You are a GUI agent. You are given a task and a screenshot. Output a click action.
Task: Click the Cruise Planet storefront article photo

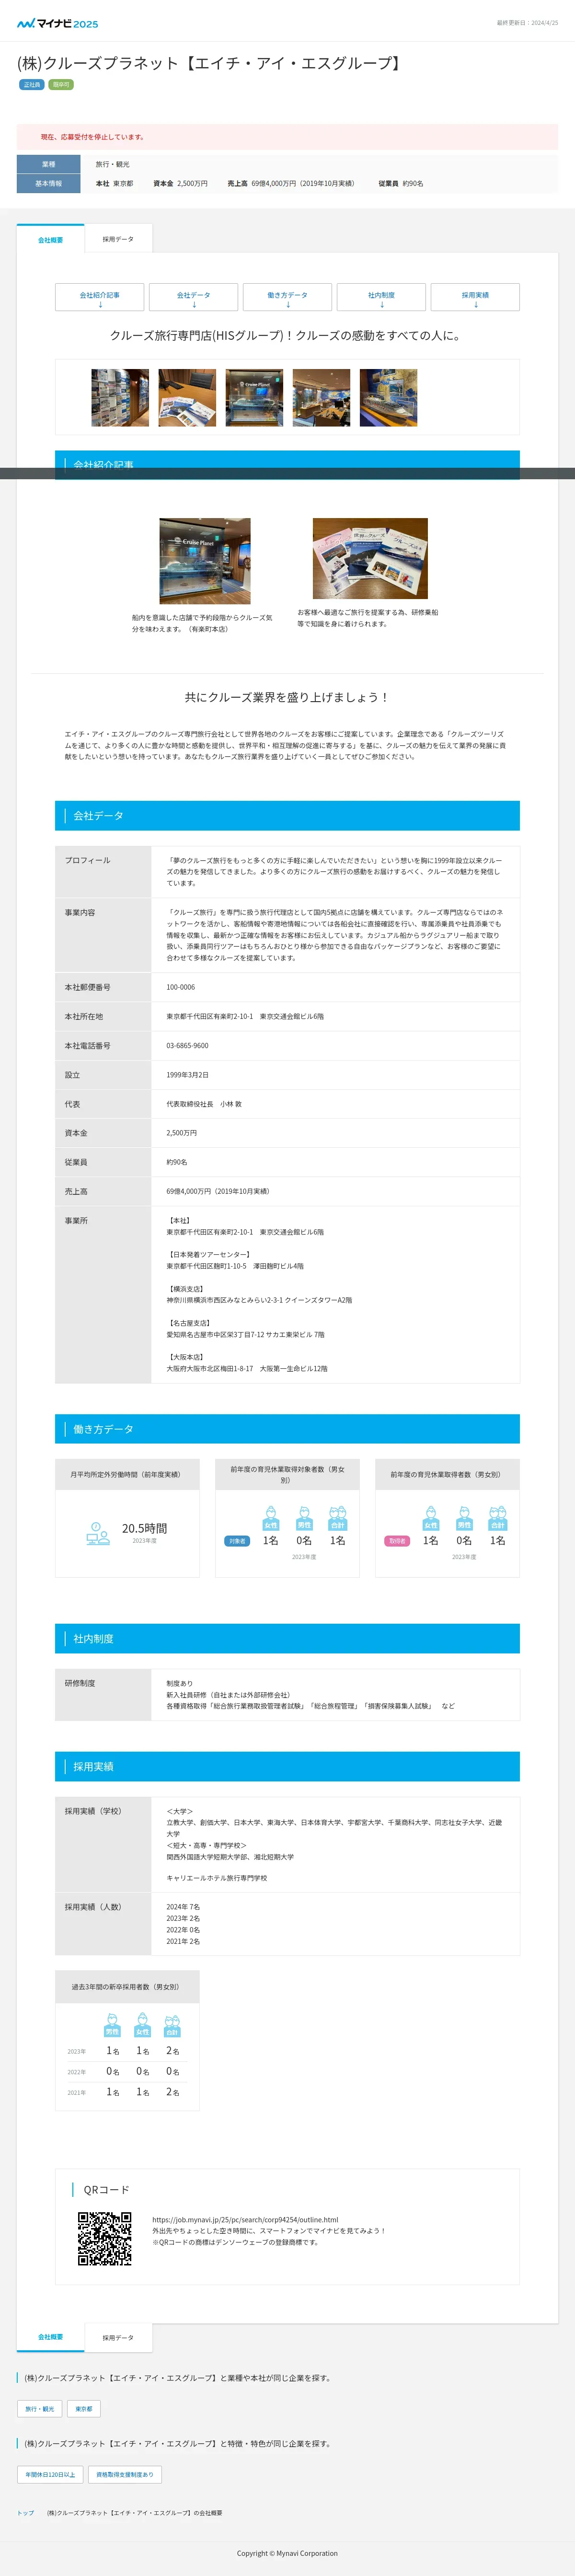tap(205, 561)
